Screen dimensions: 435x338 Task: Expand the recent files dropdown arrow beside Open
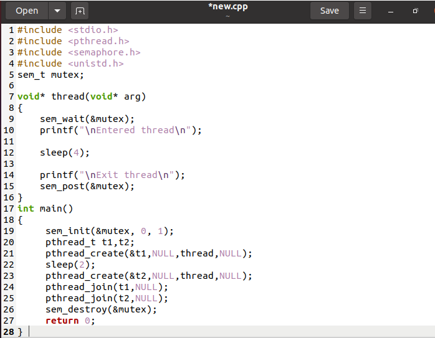coord(57,11)
